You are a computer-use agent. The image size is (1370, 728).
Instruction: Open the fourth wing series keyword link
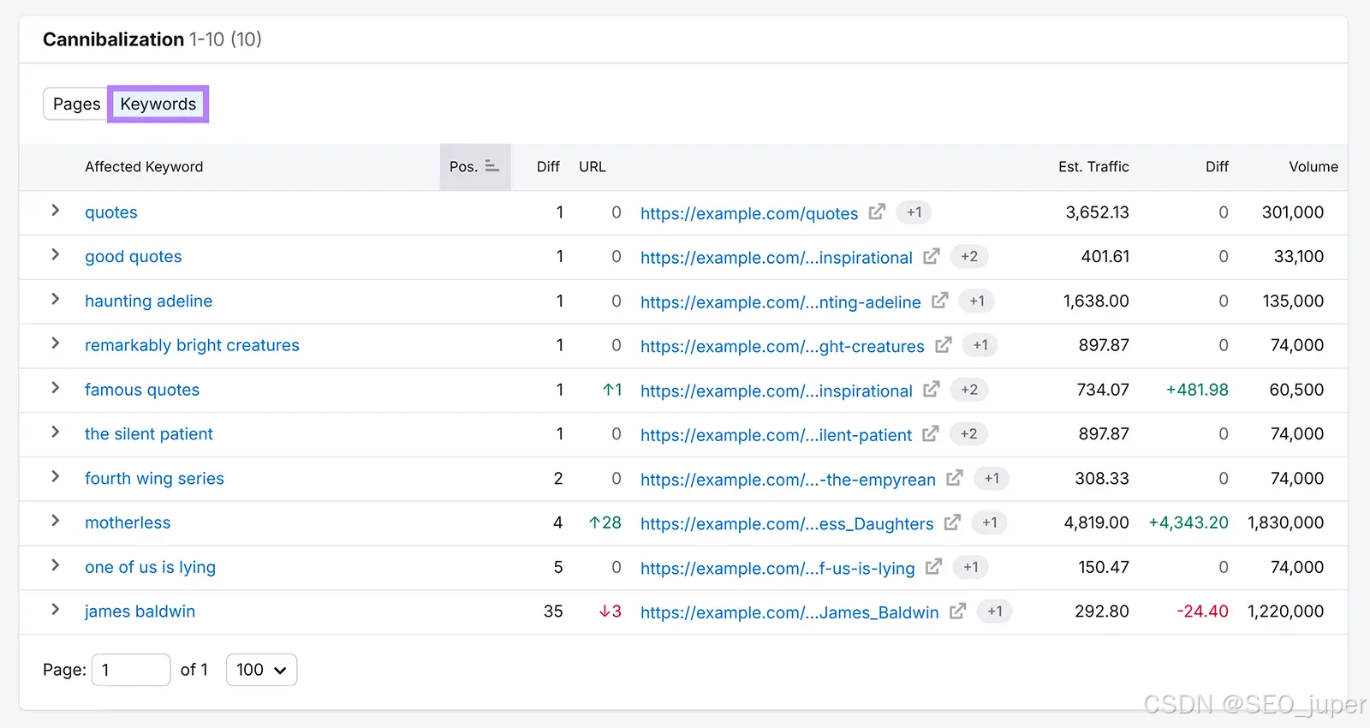(x=154, y=479)
